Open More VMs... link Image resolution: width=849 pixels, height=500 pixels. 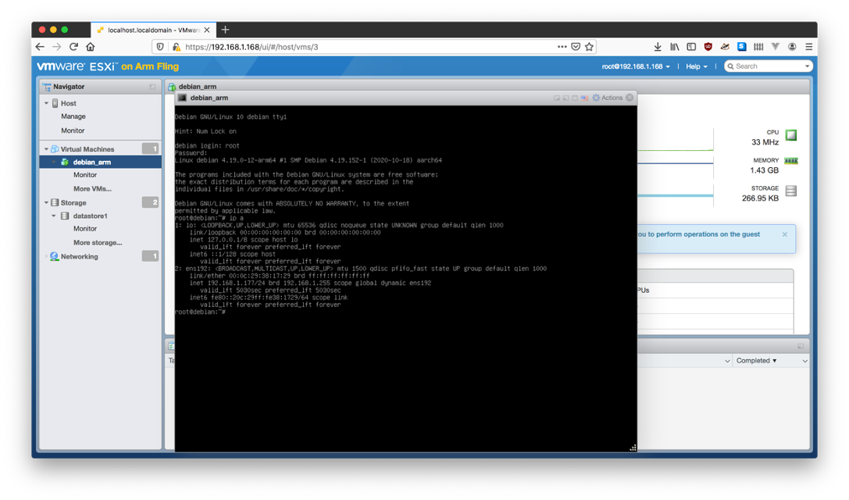click(93, 188)
